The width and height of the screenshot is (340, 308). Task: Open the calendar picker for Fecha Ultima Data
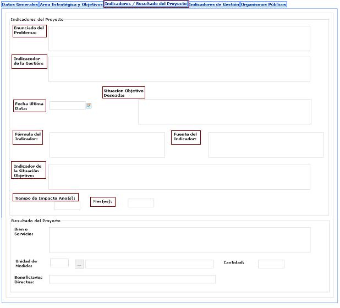[x=89, y=106]
